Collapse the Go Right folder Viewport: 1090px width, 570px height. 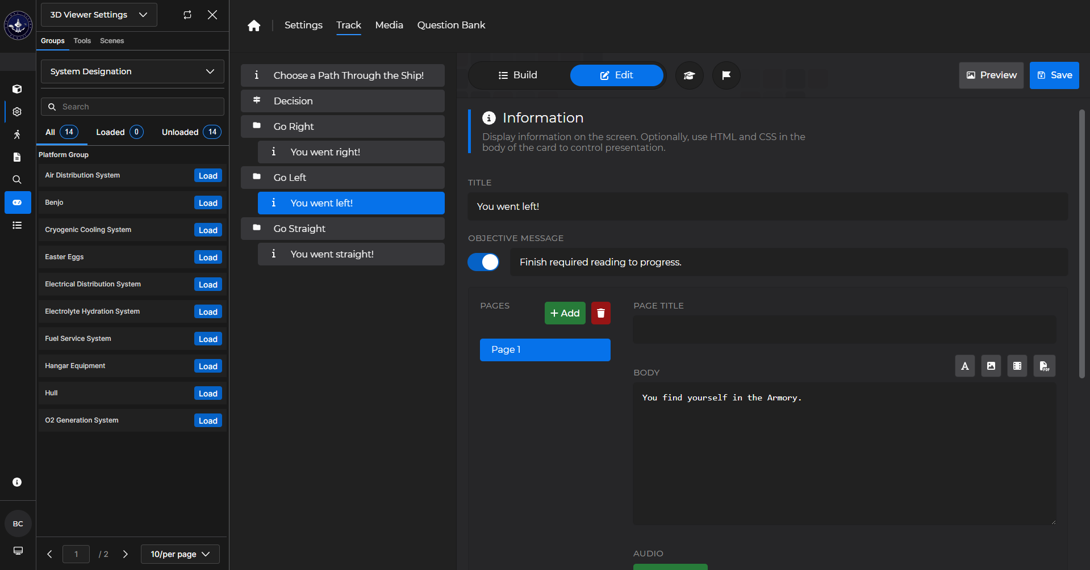(x=343, y=126)
